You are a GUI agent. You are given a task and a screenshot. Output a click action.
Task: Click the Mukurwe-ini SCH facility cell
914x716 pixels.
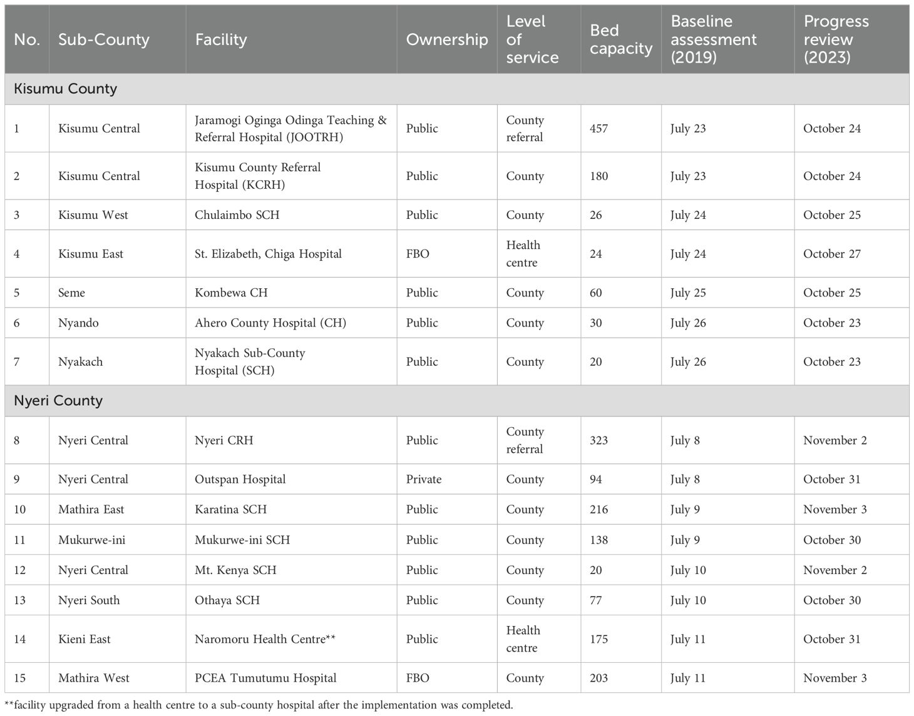242,540
